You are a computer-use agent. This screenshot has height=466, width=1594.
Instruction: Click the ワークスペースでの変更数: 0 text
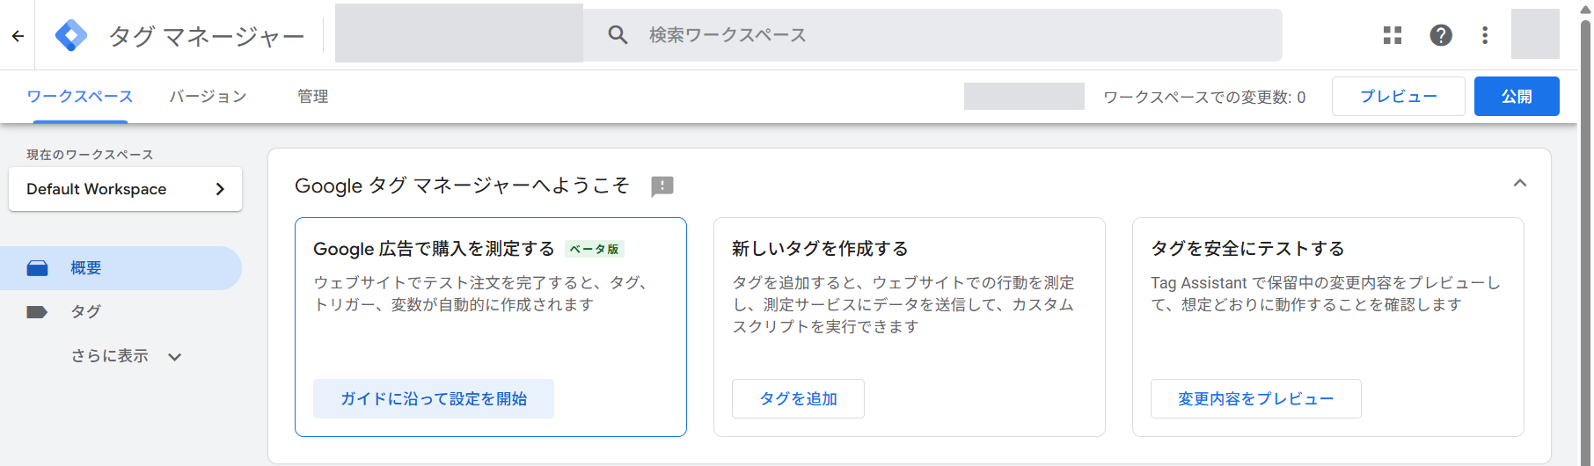(1204, 98)
